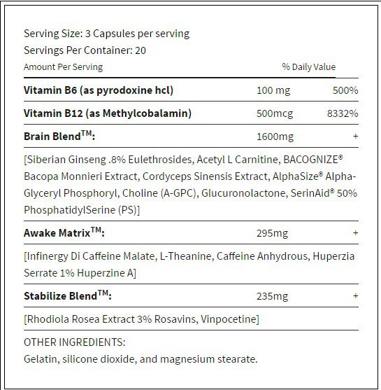Click the plus sign beside Awake Matrix 295mg
This screenshot has height=390, width=381.
[x=355, y=232]
